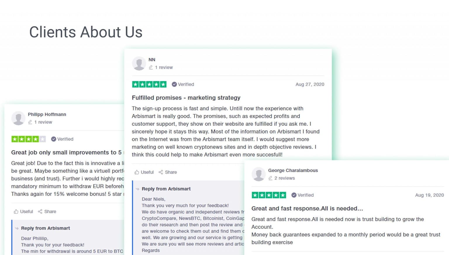Click the four-star rating on Philipp's review
Screen dimensions: 449x255
point(29,139)
